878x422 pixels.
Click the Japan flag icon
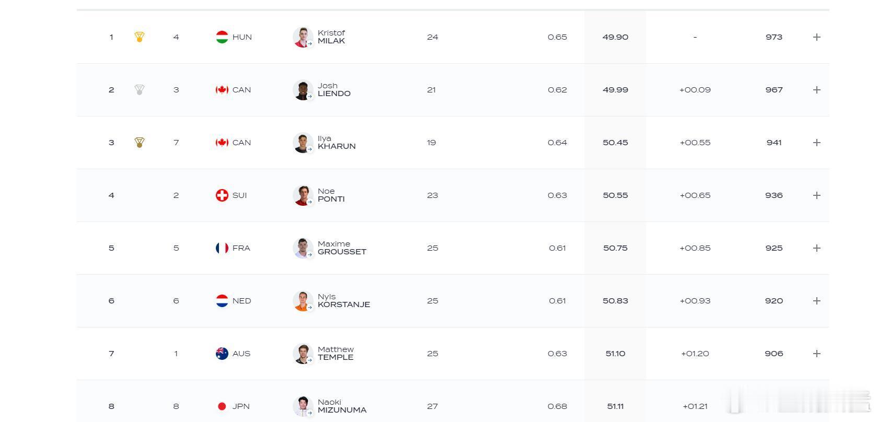[x=222, y=406]
